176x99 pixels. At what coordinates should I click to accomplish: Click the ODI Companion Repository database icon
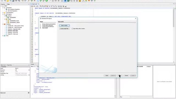[6, 9]
